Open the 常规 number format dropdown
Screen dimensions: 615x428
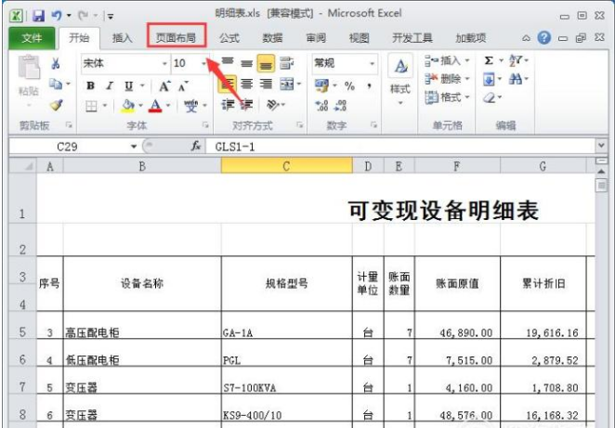coord(372,63)
